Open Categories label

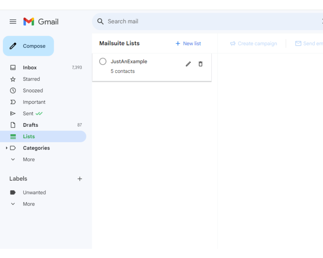pos(36,148)
